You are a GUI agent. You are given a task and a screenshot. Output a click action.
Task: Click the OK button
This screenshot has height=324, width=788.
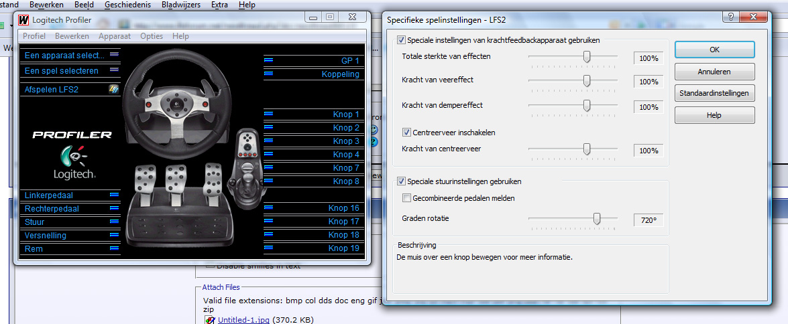tap(714, 50)
